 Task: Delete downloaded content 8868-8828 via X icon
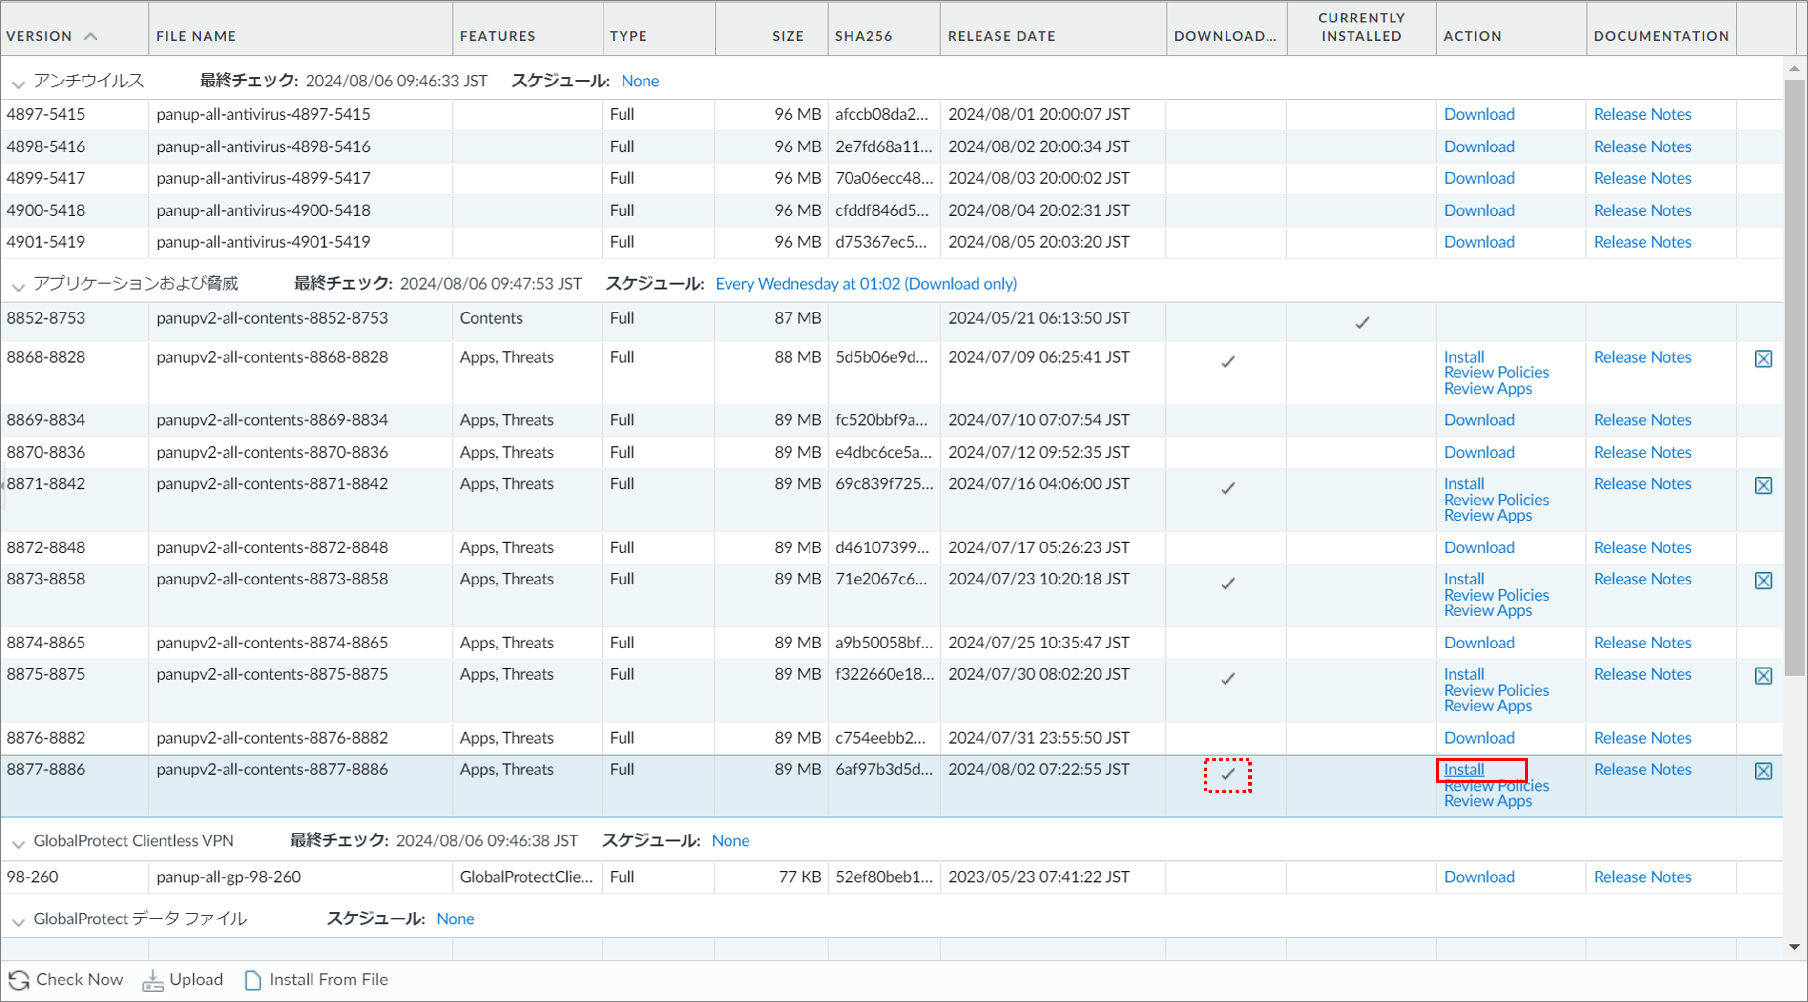click(x=1763, y=359)
